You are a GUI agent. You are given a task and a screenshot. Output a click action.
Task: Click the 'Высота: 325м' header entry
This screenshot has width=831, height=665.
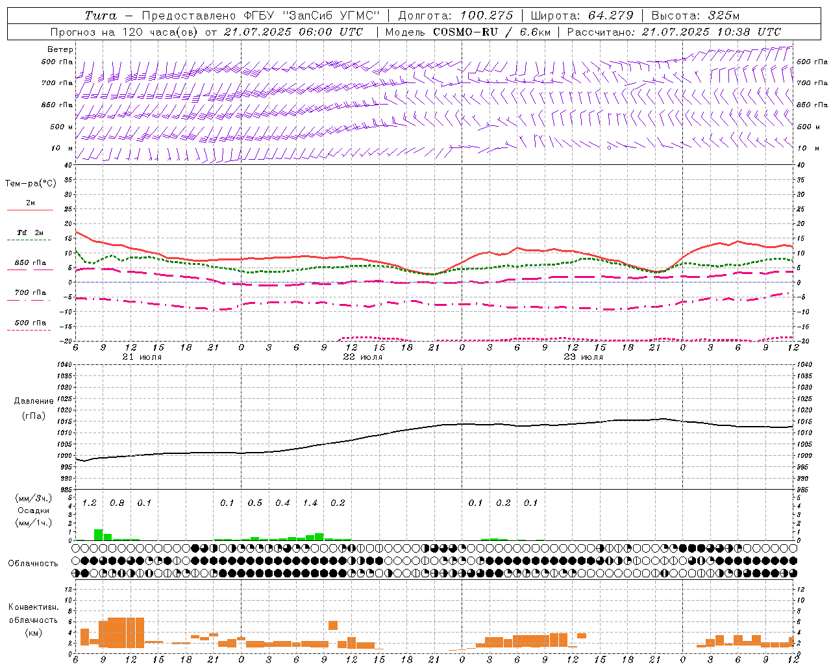coord(695,16)
